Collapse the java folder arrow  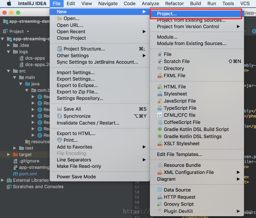point(21,84)
